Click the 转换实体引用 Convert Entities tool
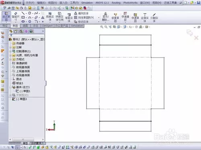201x150 pixels. coord(59,17)
